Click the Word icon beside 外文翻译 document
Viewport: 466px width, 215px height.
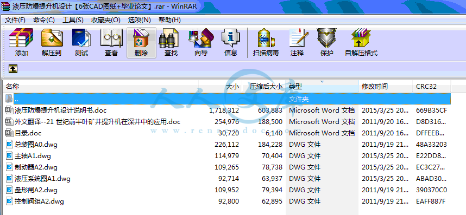click(9, 122)
